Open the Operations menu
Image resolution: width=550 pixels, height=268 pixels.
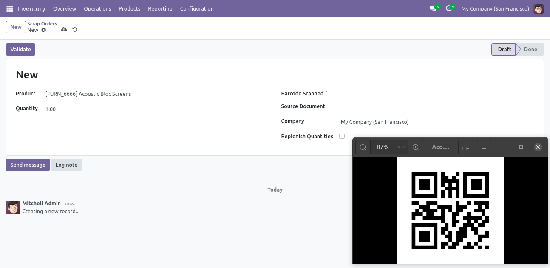pyautogui.click(x=97, y=8)
